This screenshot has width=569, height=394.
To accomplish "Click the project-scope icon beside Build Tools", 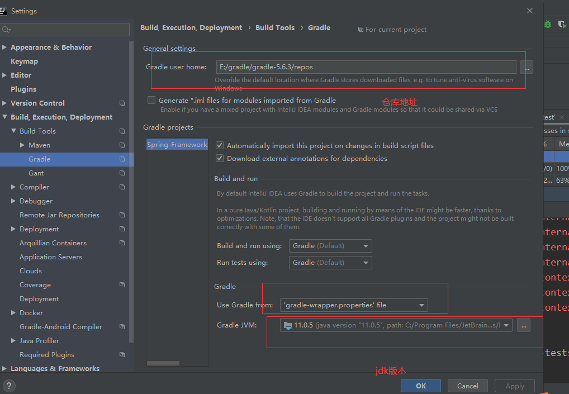I will [x=122, y=131].
